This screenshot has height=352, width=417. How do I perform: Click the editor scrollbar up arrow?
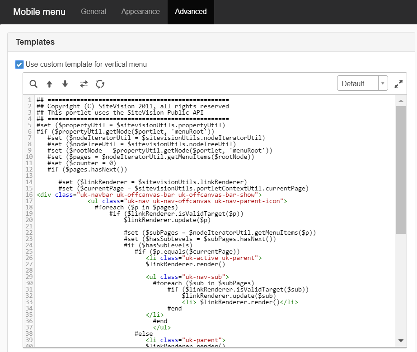point(400,100)
